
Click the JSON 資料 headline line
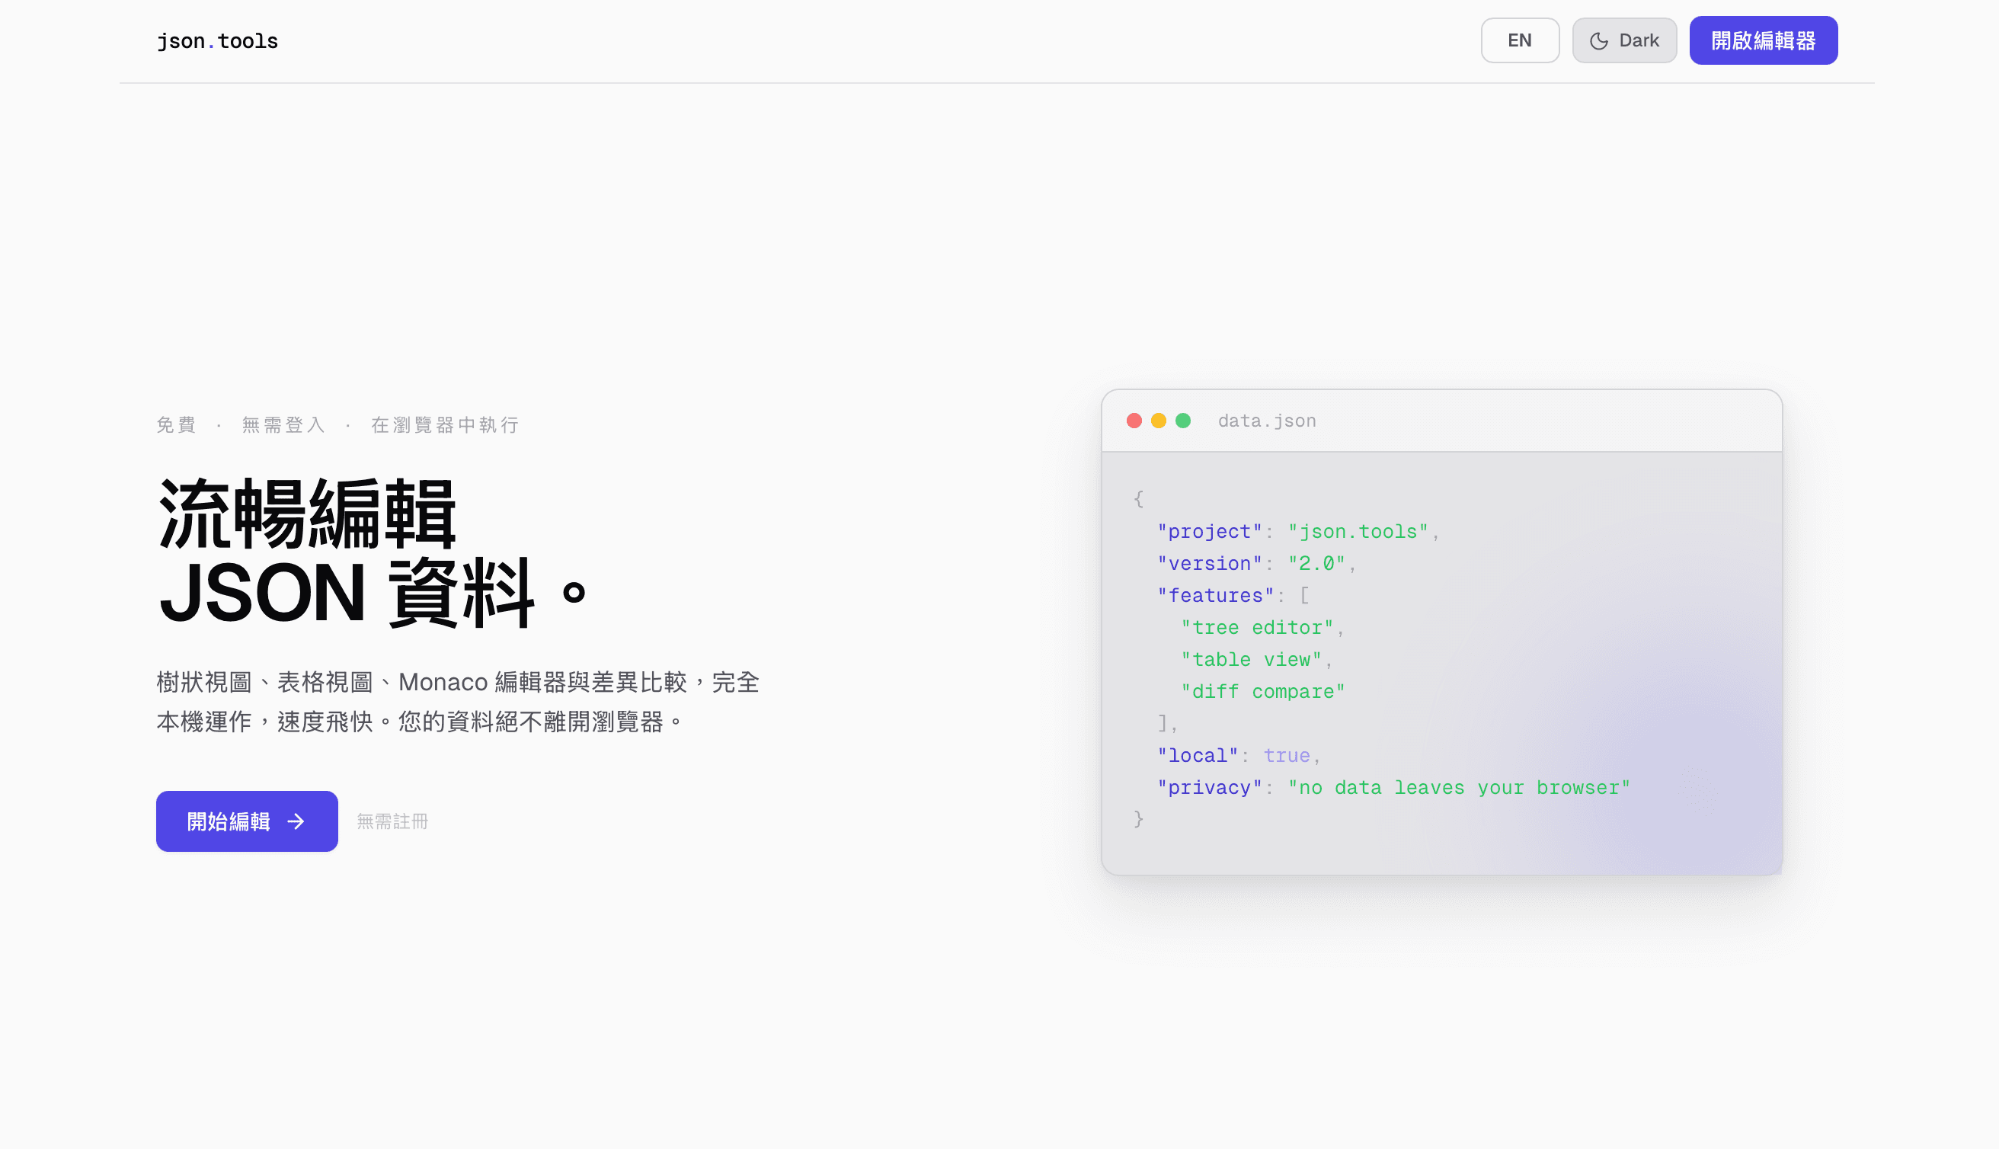tap(373, 592)
